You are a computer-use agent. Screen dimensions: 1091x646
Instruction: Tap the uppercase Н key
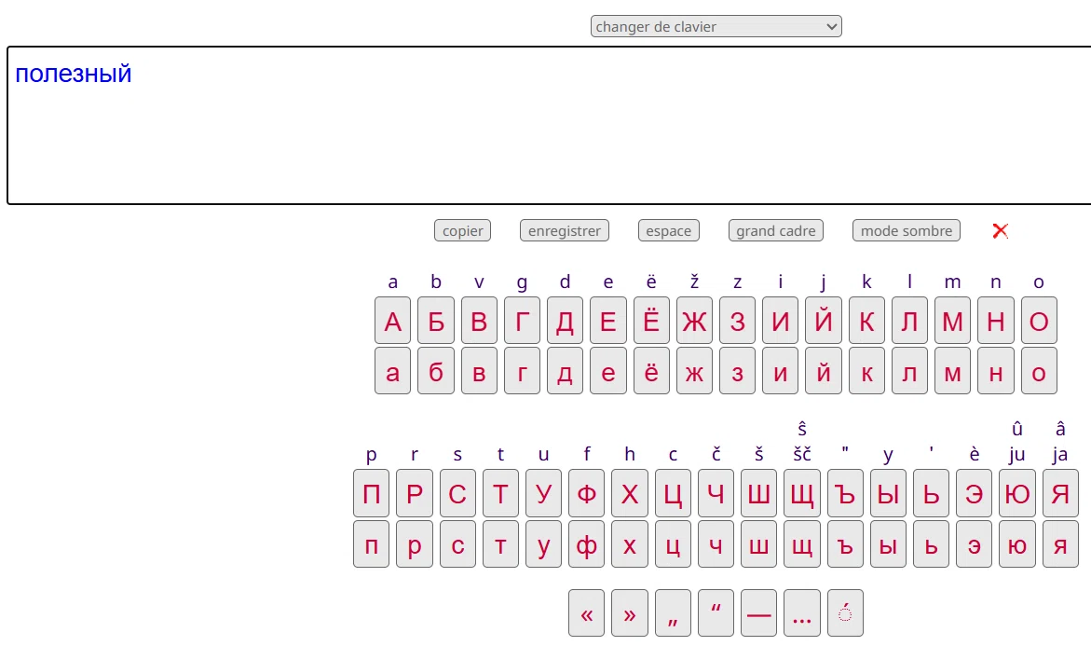[x=996, y=321]
